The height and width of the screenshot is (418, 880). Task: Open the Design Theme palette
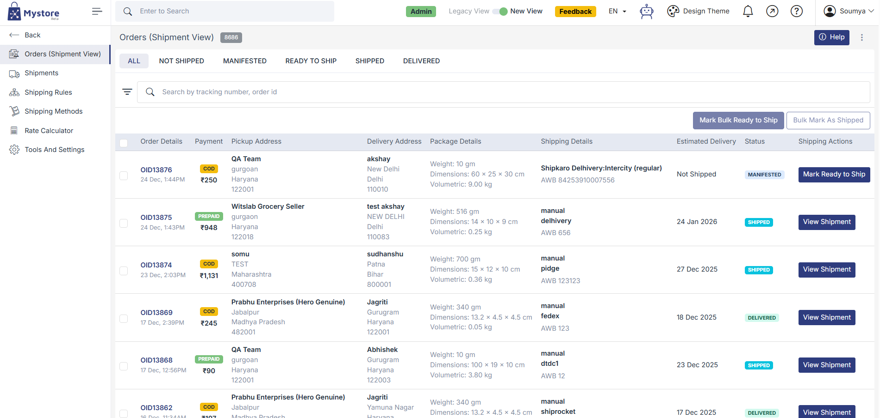(698, 11)
